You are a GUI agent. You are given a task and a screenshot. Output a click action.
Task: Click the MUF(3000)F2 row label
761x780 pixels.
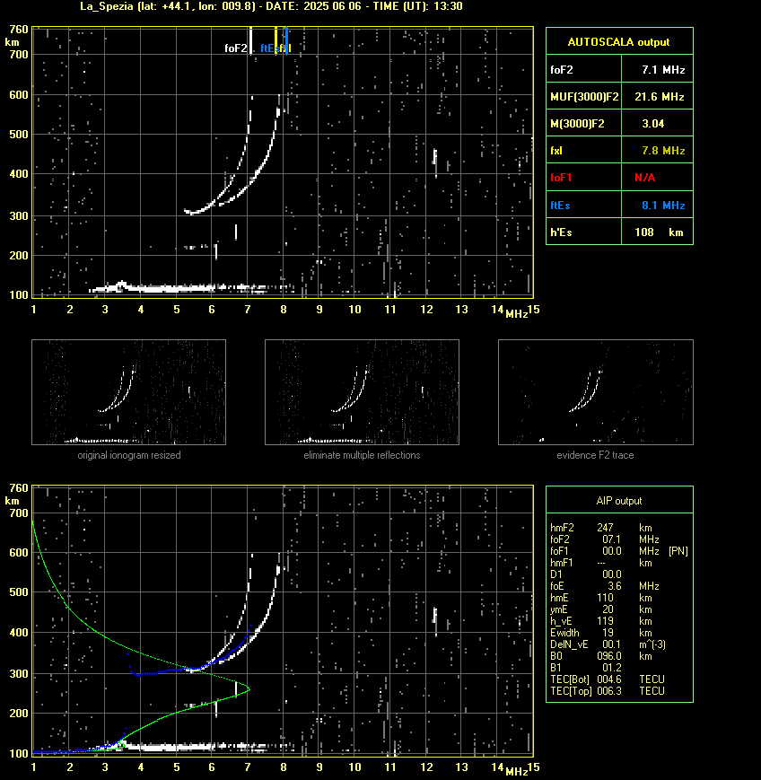tap(584, 97)
